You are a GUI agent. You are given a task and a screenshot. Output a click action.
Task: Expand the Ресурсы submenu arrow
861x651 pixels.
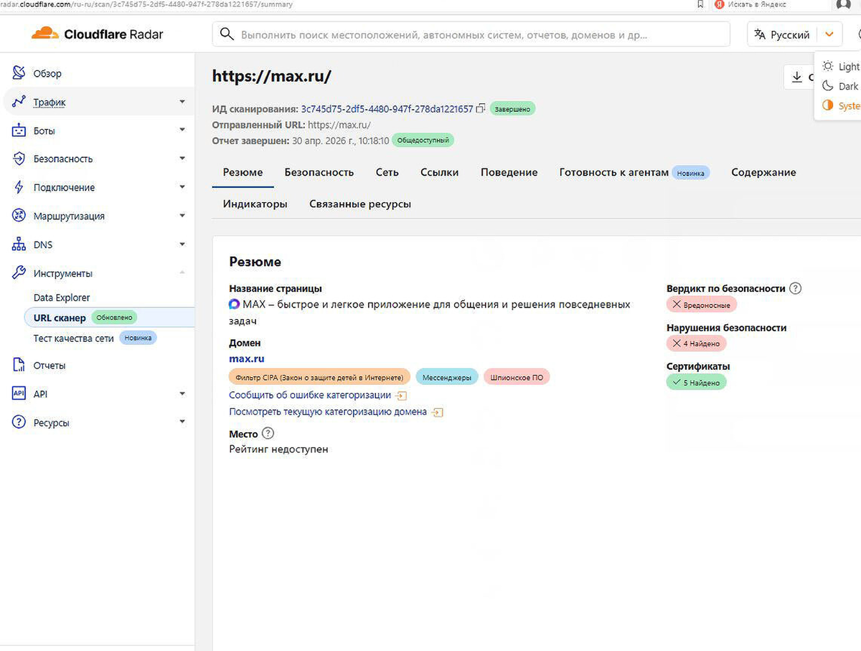pyautogui.click(x=182, y=422)
